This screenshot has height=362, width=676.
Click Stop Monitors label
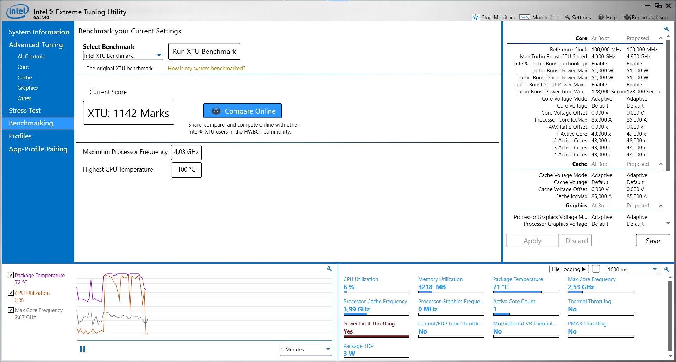click(498, 17)
